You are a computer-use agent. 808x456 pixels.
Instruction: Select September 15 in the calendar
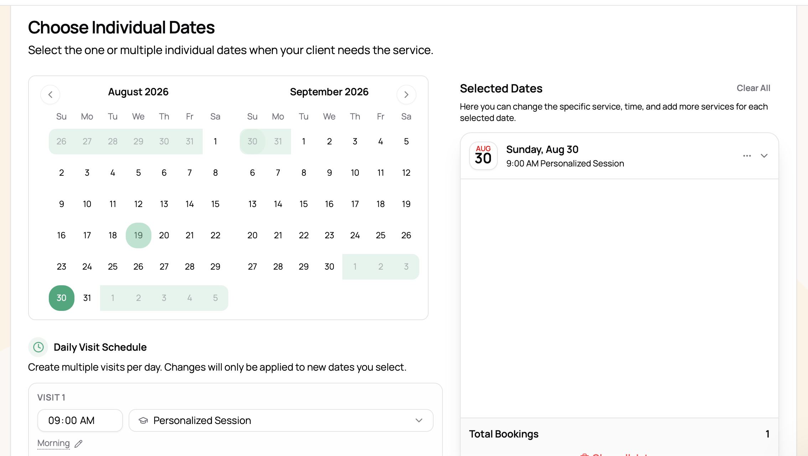coord(304,204)
